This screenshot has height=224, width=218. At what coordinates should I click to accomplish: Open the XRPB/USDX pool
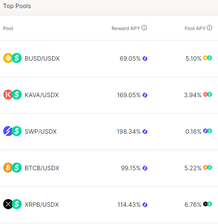click(x=42, y=205)
